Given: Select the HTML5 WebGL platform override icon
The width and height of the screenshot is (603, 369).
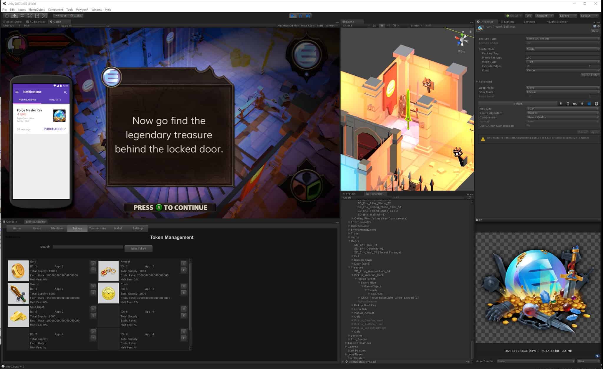Looking at the screenshot, I should point(596,104).
